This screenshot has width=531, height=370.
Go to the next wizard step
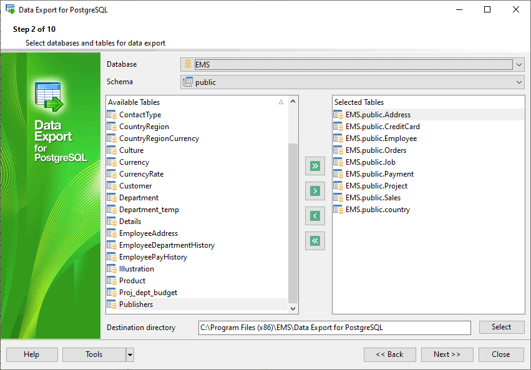(447, 354)
